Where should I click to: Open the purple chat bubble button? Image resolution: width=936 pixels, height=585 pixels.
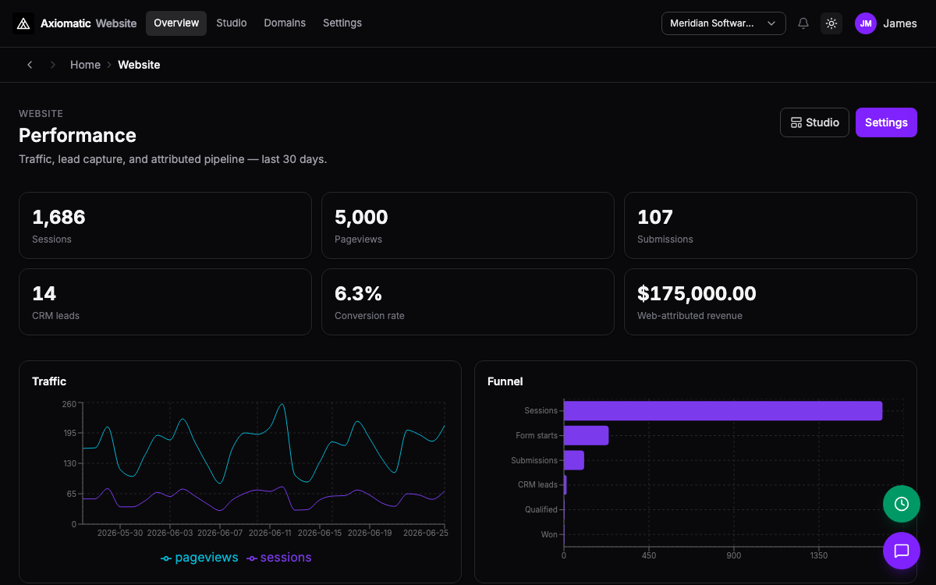click(x=902, y=551)
